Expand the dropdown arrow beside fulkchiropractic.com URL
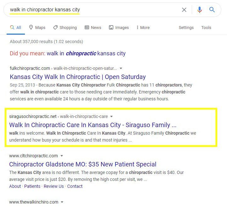This screenshot has width=227, height=207. (x=121, y=68)
